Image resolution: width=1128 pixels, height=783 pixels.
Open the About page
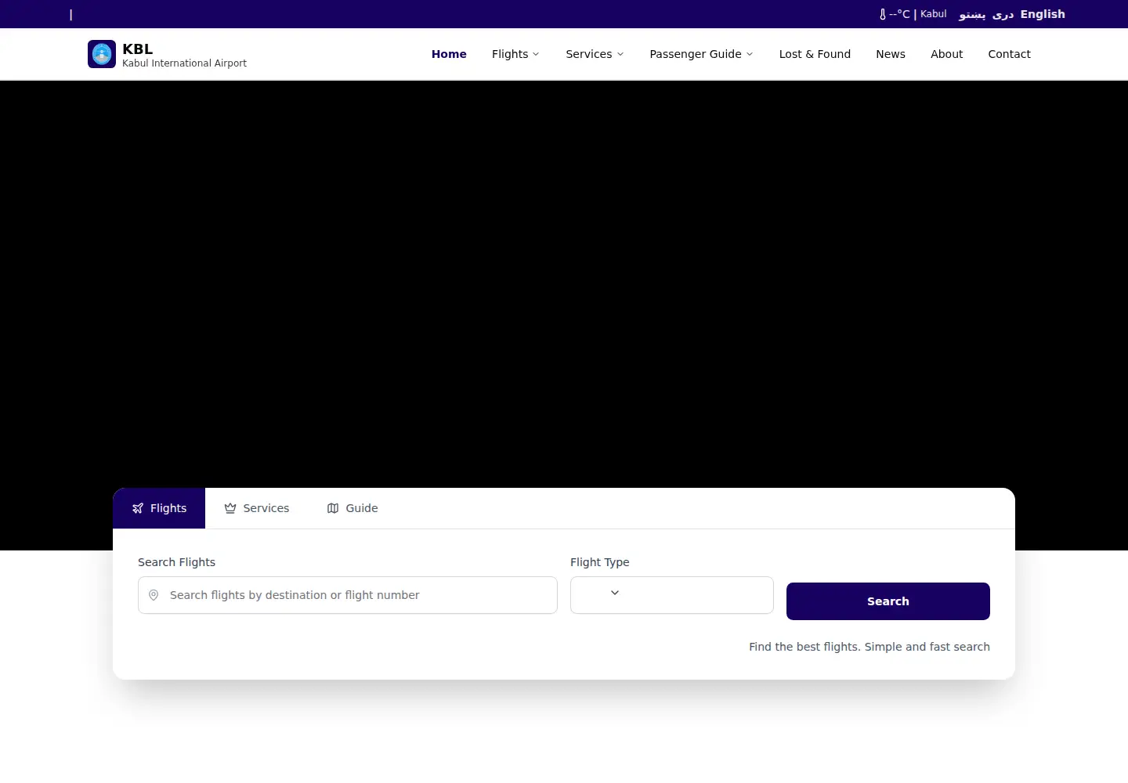(x=946, y=54)
